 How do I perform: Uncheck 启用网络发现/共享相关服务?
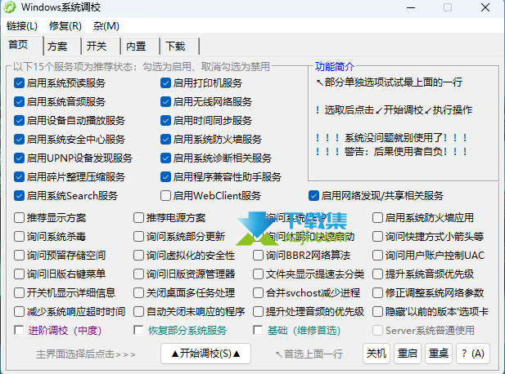pos(313,196)
